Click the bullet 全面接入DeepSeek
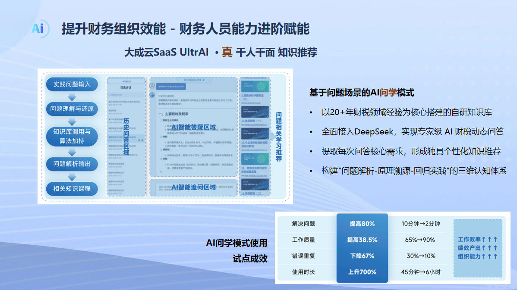Image resolution: width=517 pixels, height=290 pixels. pos(413,132)
